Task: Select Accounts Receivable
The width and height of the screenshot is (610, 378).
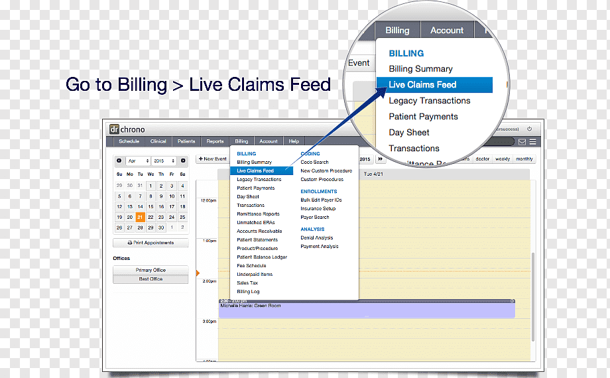Action: click(x=259, y=231)
